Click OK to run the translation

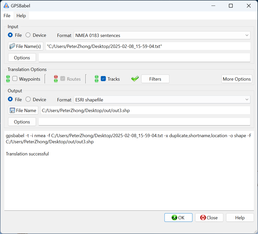click(x=178, y=218)
